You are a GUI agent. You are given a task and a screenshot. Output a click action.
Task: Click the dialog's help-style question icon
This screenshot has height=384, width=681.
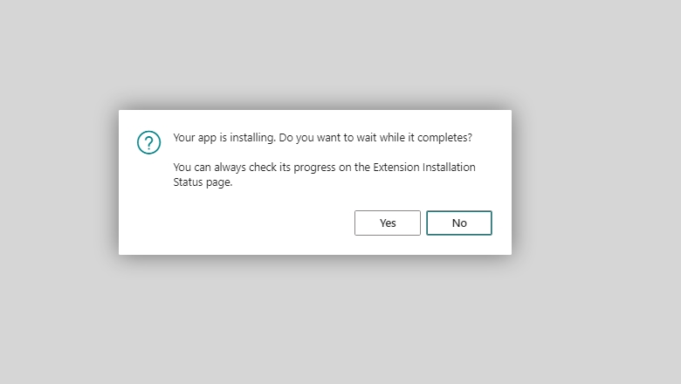149,142
